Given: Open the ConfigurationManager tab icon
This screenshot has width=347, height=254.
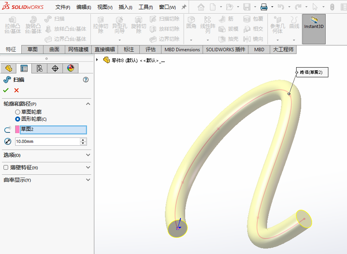Looking at the screenshot, I should tap(39, 68).
